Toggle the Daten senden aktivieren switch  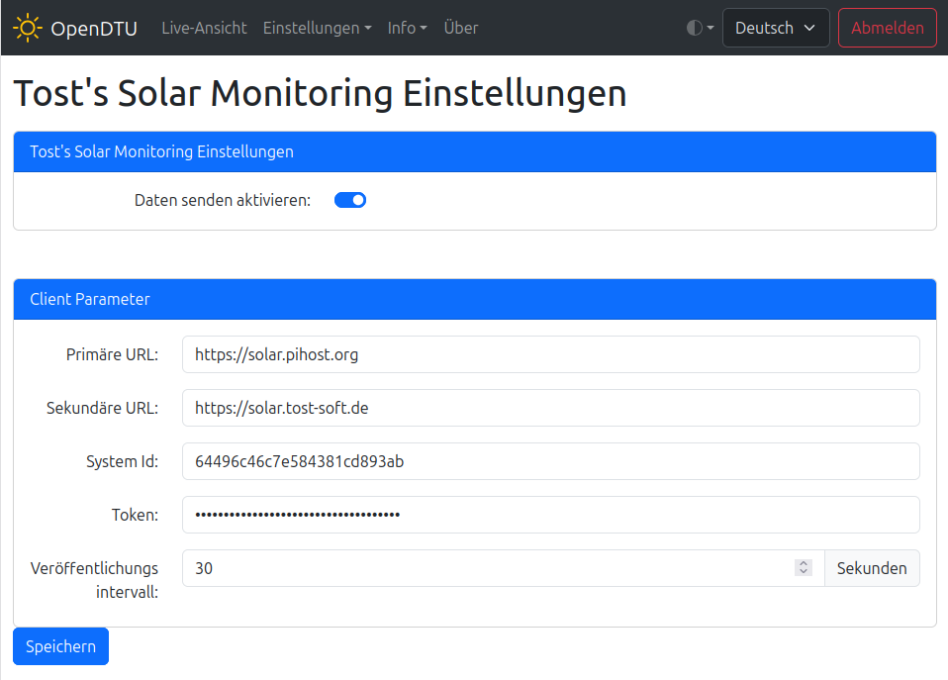tap(350, 200)
